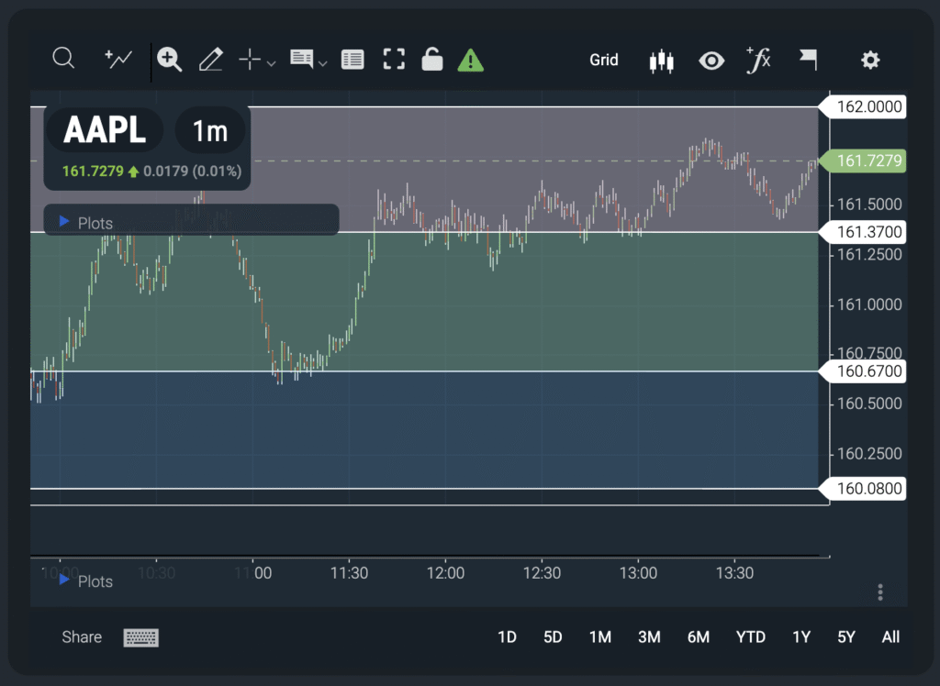This screenshot has width=940, height=686.
Task: Select the YTD time range
Action: point(750,637)
